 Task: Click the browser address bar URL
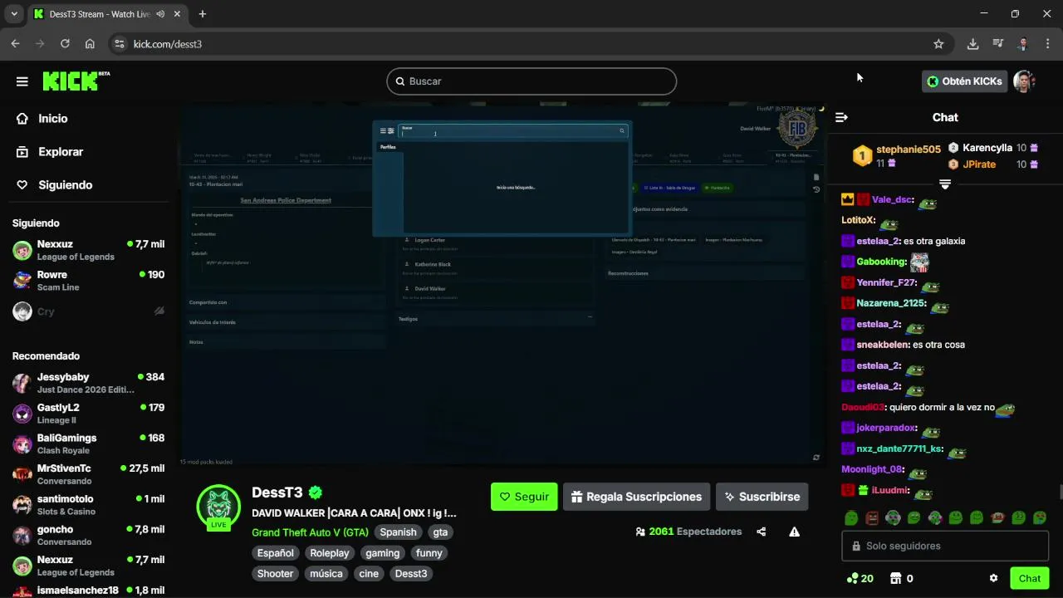tap(168, 44)
